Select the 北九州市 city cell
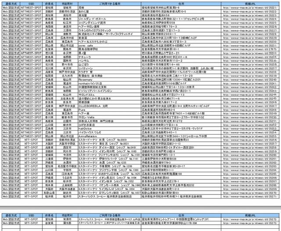 coord(67,76)
